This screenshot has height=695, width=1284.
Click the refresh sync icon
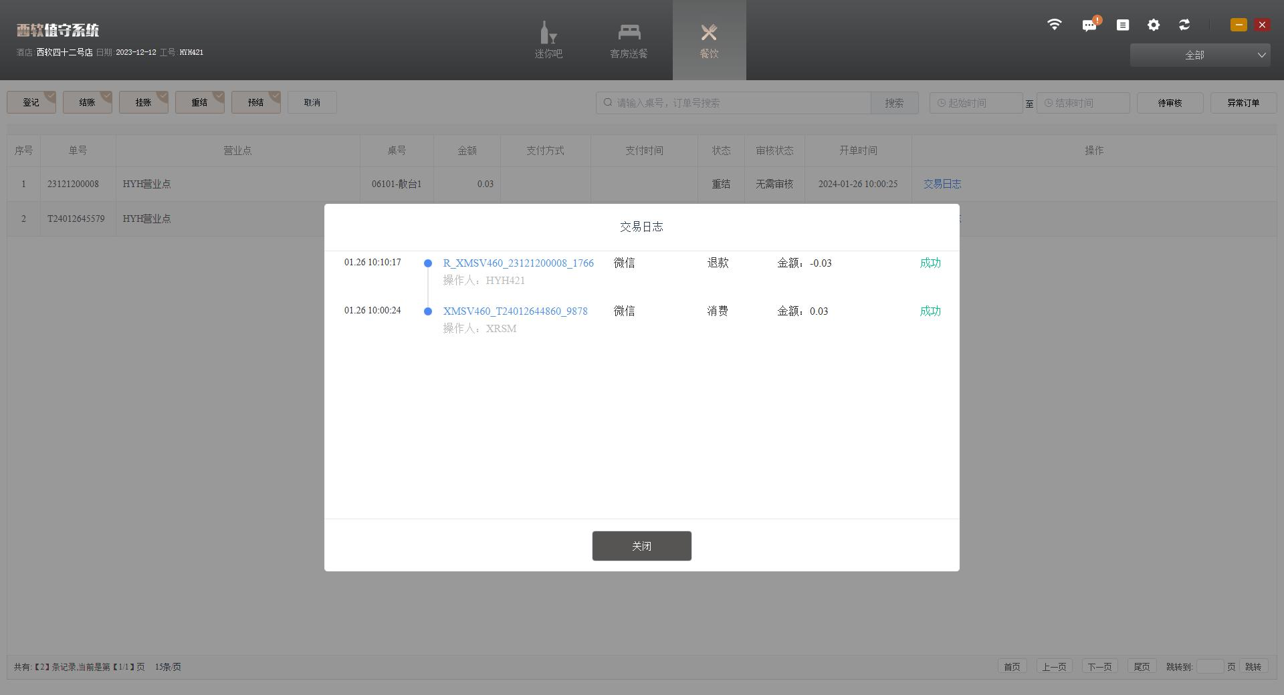point(1184,25)
